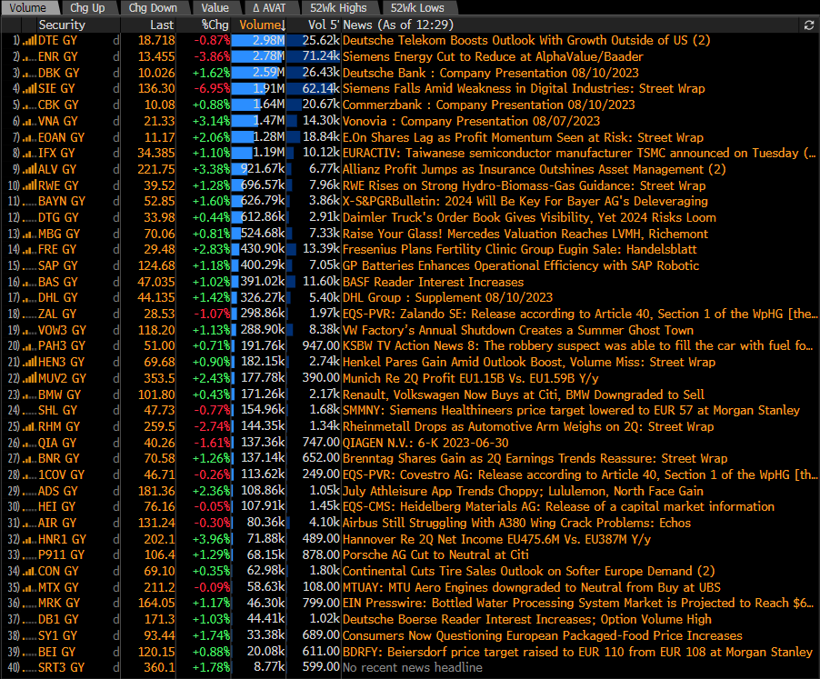
Task: Click the signal icon beside FRE GY
Action: tap(29, 249)
